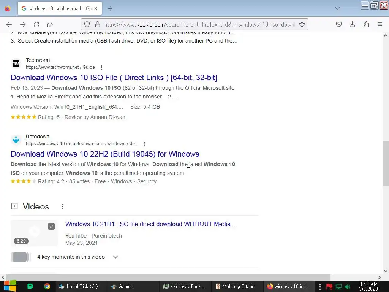Screen dimensions: 389x292
Task: Click YouTube · Pureinfotech source text
Action: (x=93, y=236)
